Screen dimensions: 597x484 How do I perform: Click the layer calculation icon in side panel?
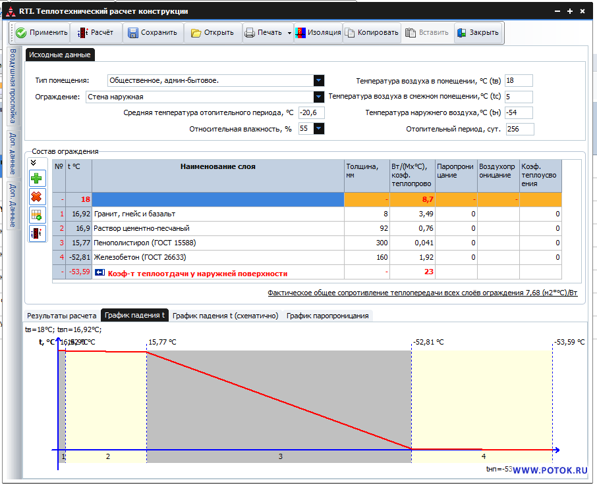tap(36, 233)
